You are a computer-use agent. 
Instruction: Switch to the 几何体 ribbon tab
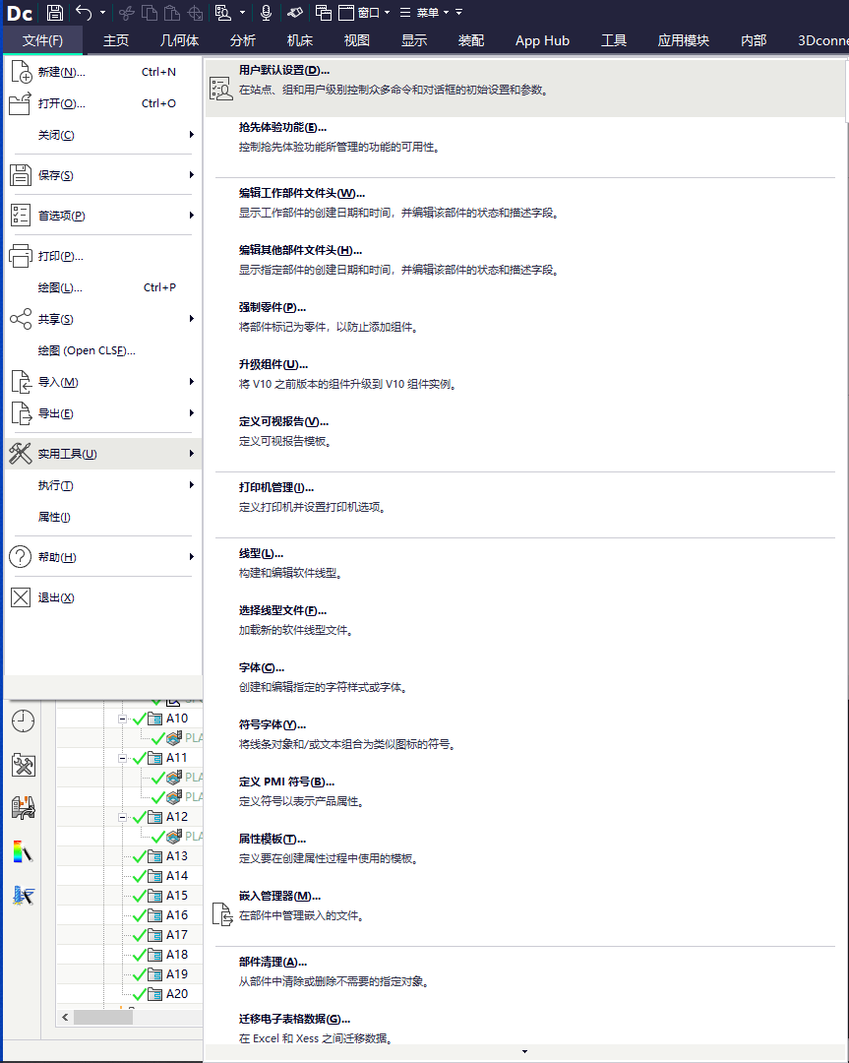[179, 40]
